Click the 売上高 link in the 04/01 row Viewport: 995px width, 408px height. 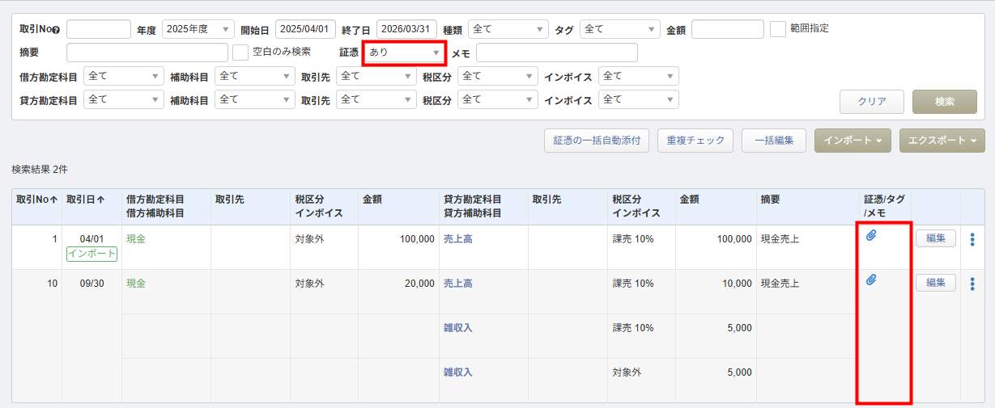point(458,239)
